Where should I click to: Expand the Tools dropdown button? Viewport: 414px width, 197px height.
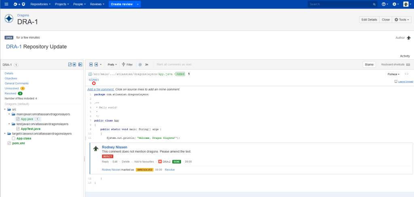point(401,19)
